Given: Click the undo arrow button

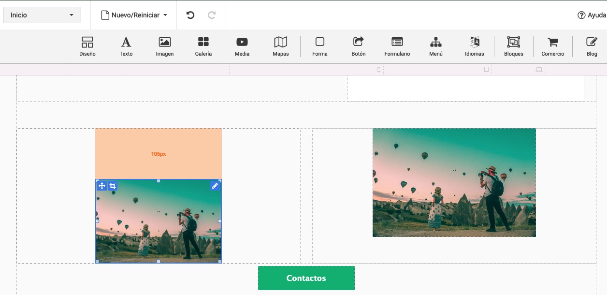Looking at the screenshot, I should pos(190,15).
